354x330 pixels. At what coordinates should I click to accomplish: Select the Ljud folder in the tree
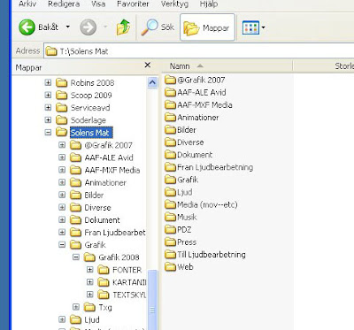coord(92,319)
